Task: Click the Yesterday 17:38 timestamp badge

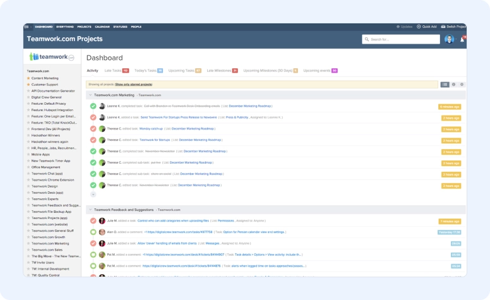Action: click(x=450, y=232)
